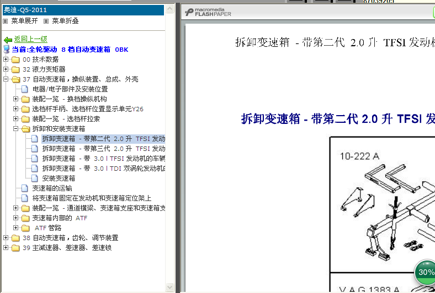Click open folder icon beside 拆卸和安装变速箱

pos(25,129)
